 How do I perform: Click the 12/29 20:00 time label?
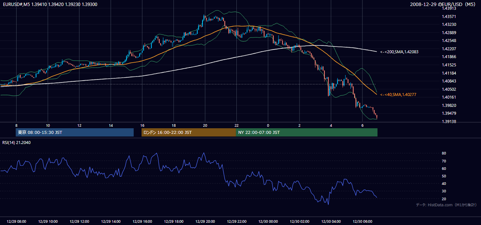click(x=205, y=222)
